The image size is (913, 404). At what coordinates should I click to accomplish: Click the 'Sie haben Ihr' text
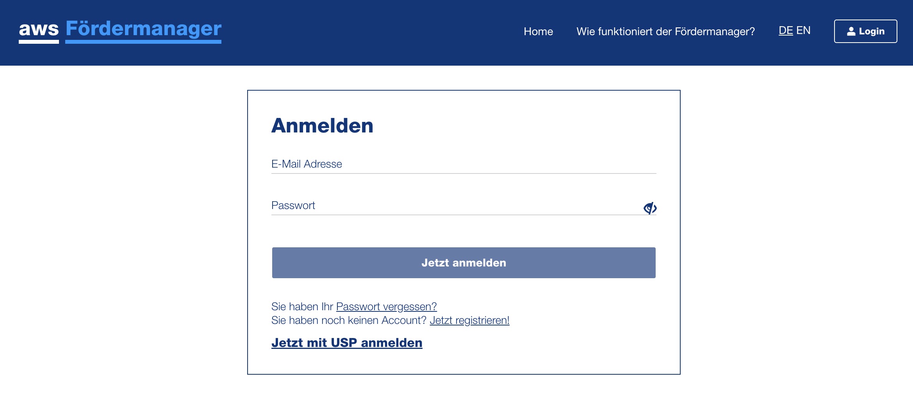click(x=302, y=307)
